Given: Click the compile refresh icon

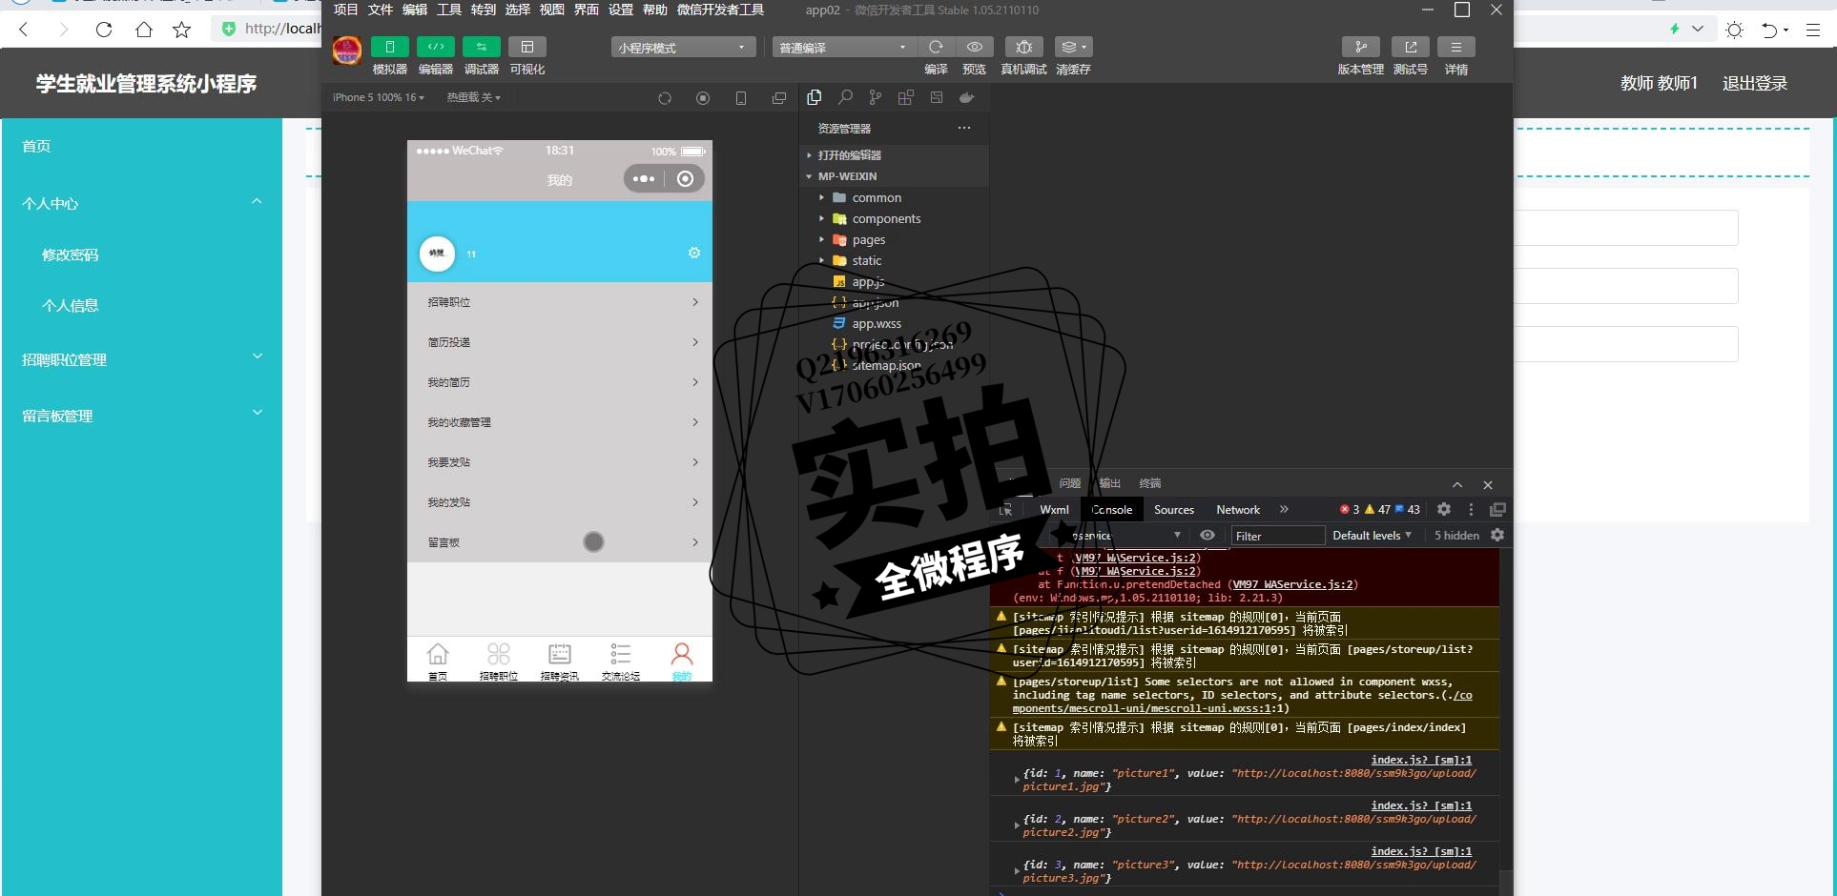Looking at the screenshot, I should [x=936, y=47].
